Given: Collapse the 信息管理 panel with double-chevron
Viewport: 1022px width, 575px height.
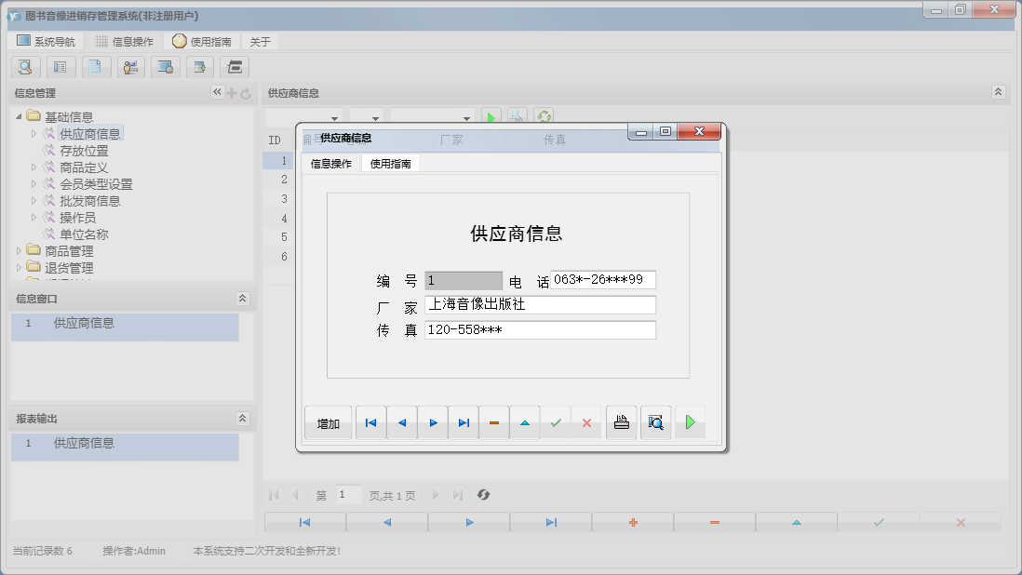Looking at the screenshot, I should coord(217,92).
